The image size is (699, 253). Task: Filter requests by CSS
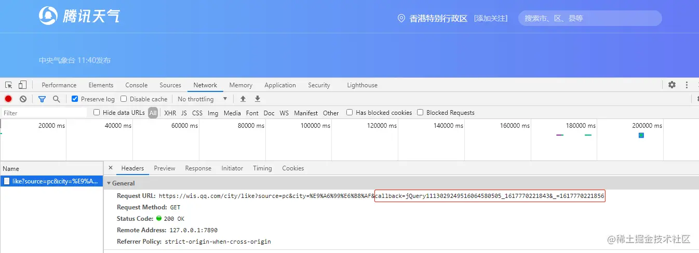click(x=197, y=113)
